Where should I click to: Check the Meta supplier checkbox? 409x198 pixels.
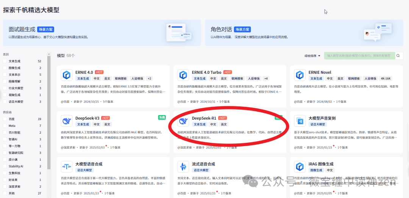[x=5, y=126]
